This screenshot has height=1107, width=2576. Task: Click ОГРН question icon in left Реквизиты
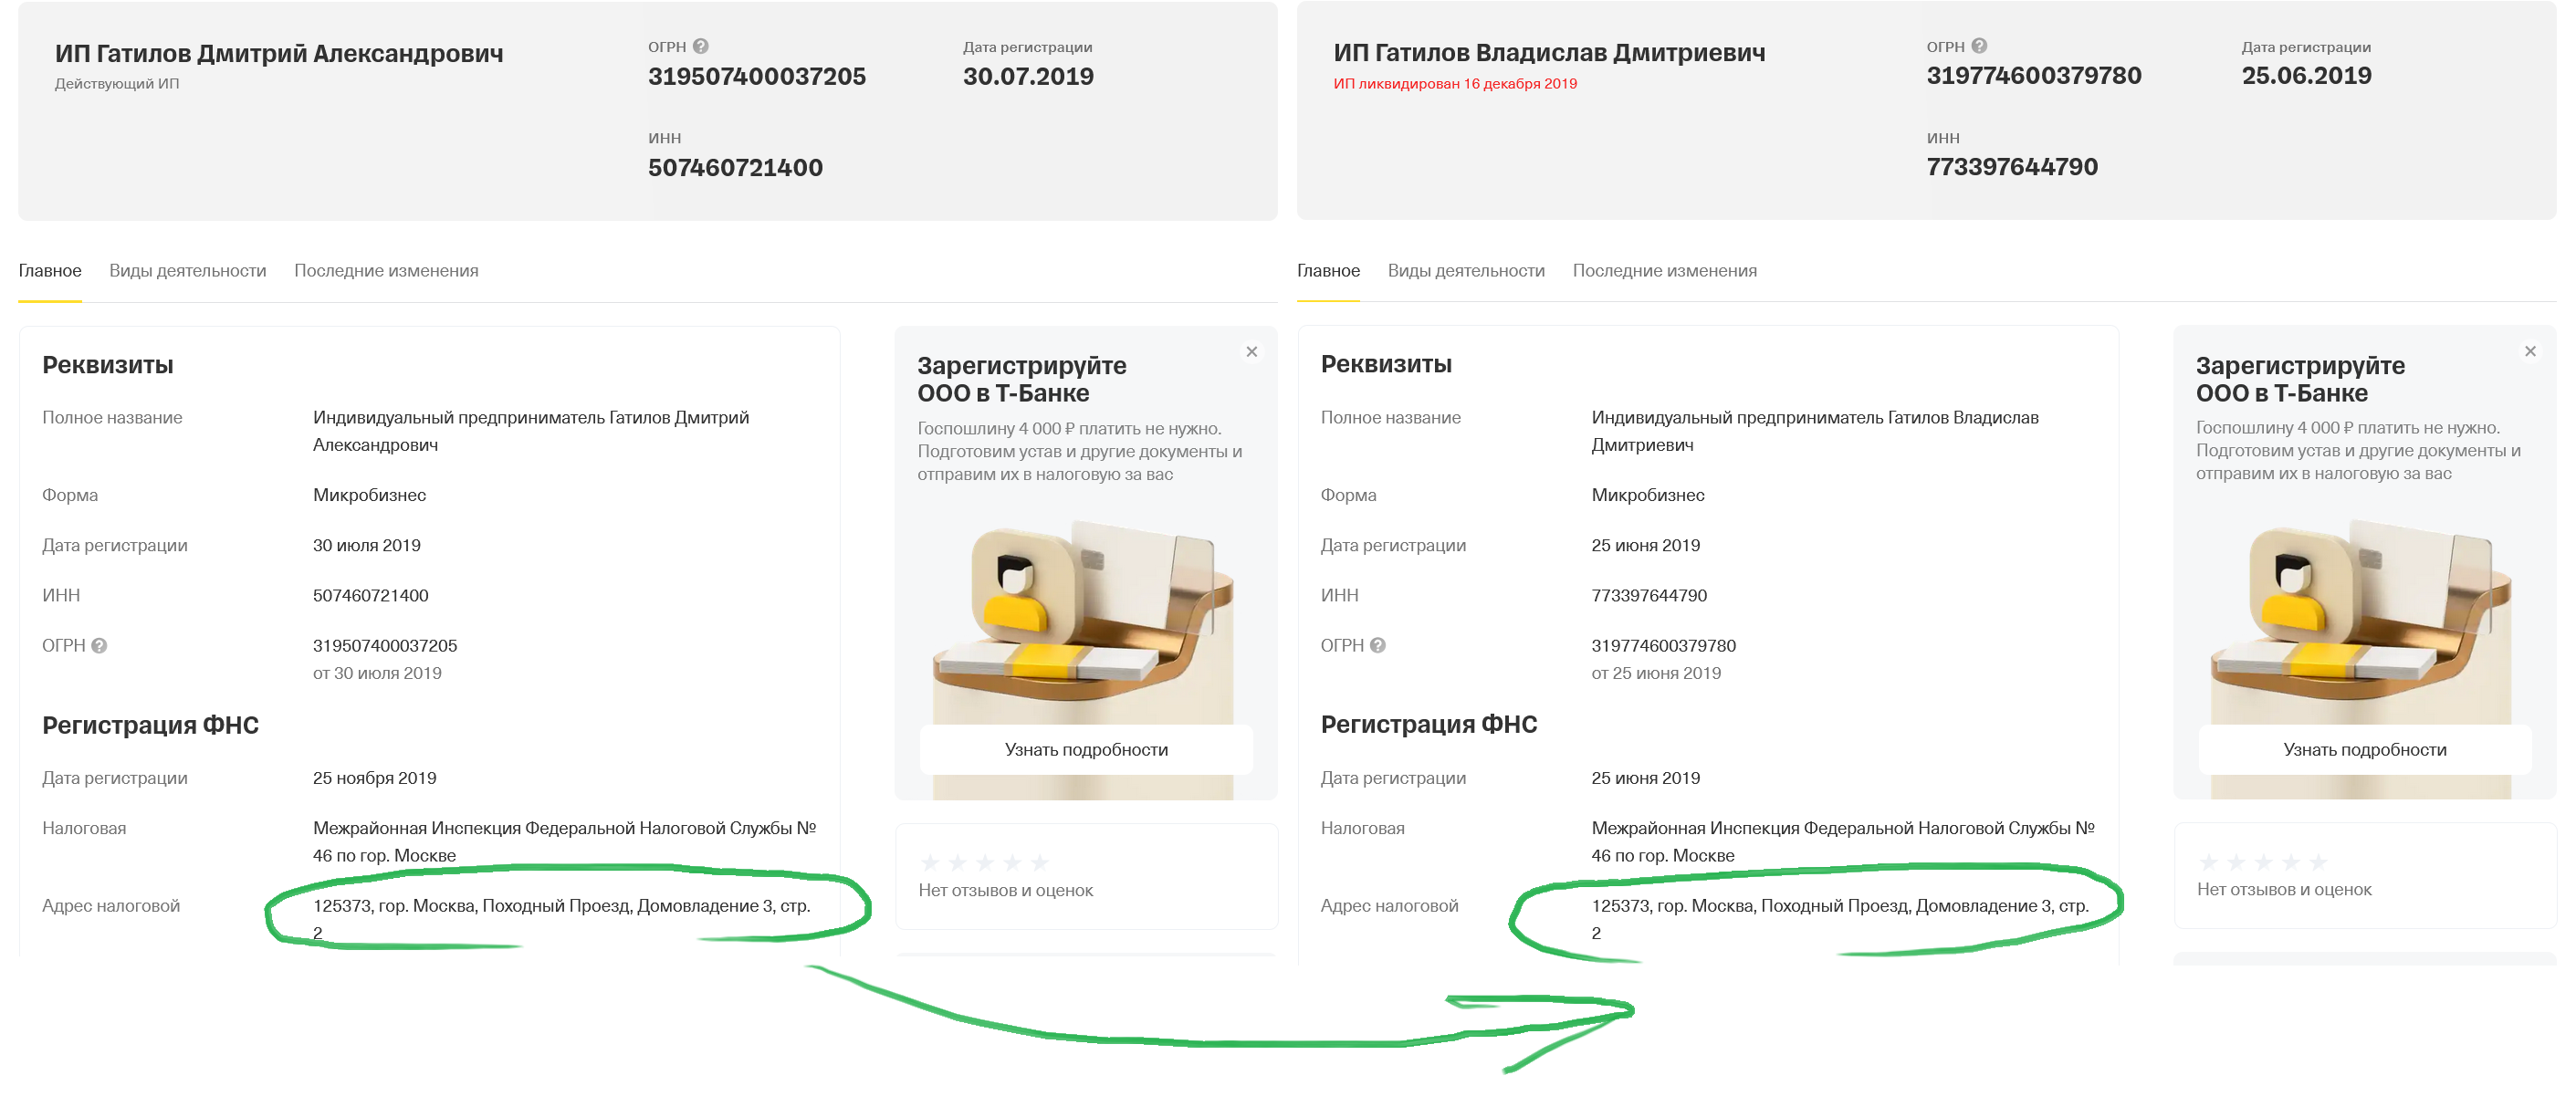(99, 646)
